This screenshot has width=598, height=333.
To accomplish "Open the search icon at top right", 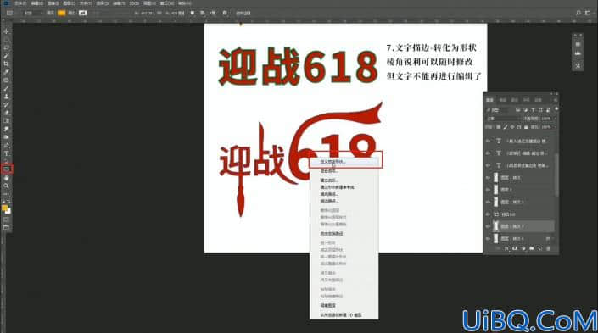I will tap(578, 13).
